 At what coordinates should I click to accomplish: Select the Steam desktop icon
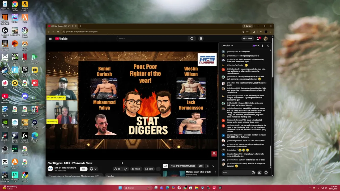pos(5,71)
